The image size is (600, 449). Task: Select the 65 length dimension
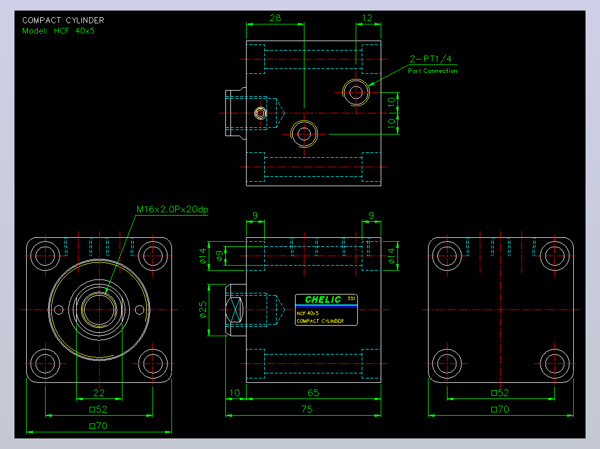point(313,393)
